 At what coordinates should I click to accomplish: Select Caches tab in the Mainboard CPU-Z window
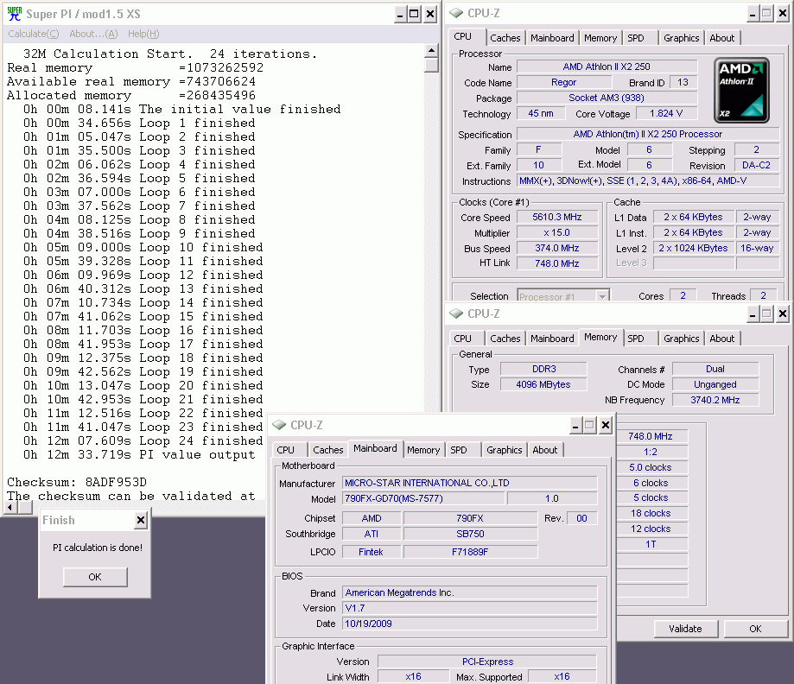[327, 450]
